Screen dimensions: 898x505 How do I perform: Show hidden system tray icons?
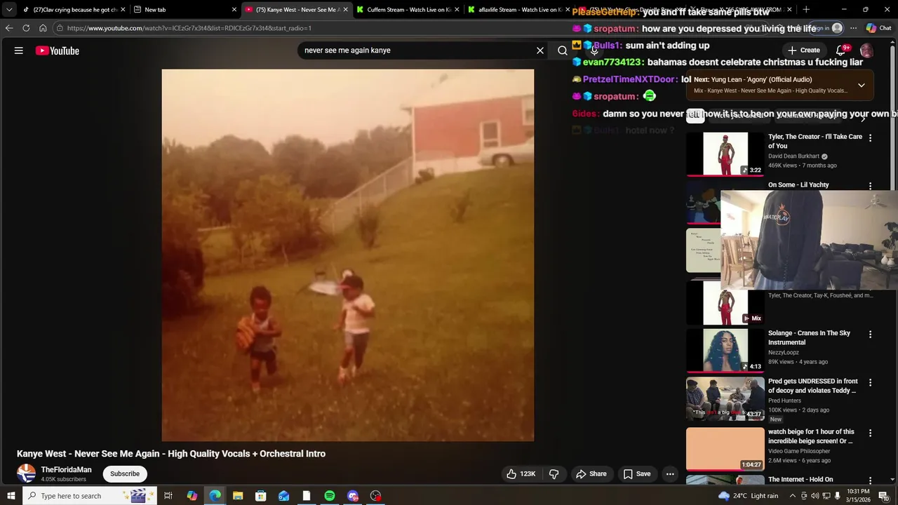click(792, 496)
